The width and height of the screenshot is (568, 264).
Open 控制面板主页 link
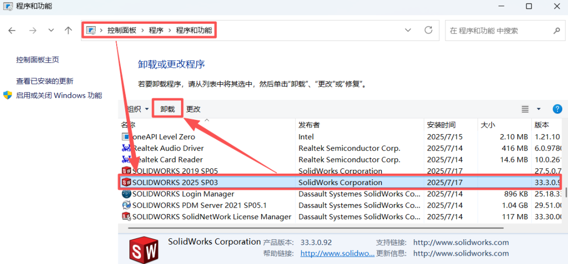coord(38,60)
